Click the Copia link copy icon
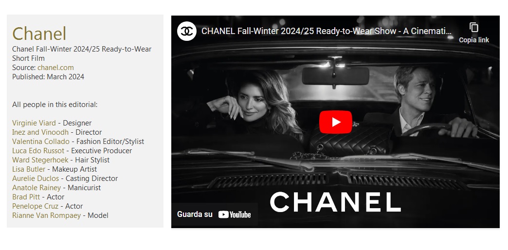508x250 pixels. pos(473,28)
